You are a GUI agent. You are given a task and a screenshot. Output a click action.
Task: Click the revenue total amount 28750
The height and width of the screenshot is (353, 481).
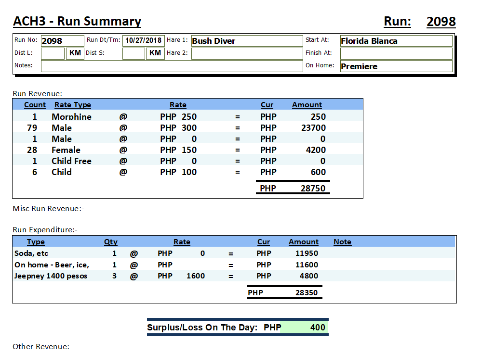(x=313, y=189)
